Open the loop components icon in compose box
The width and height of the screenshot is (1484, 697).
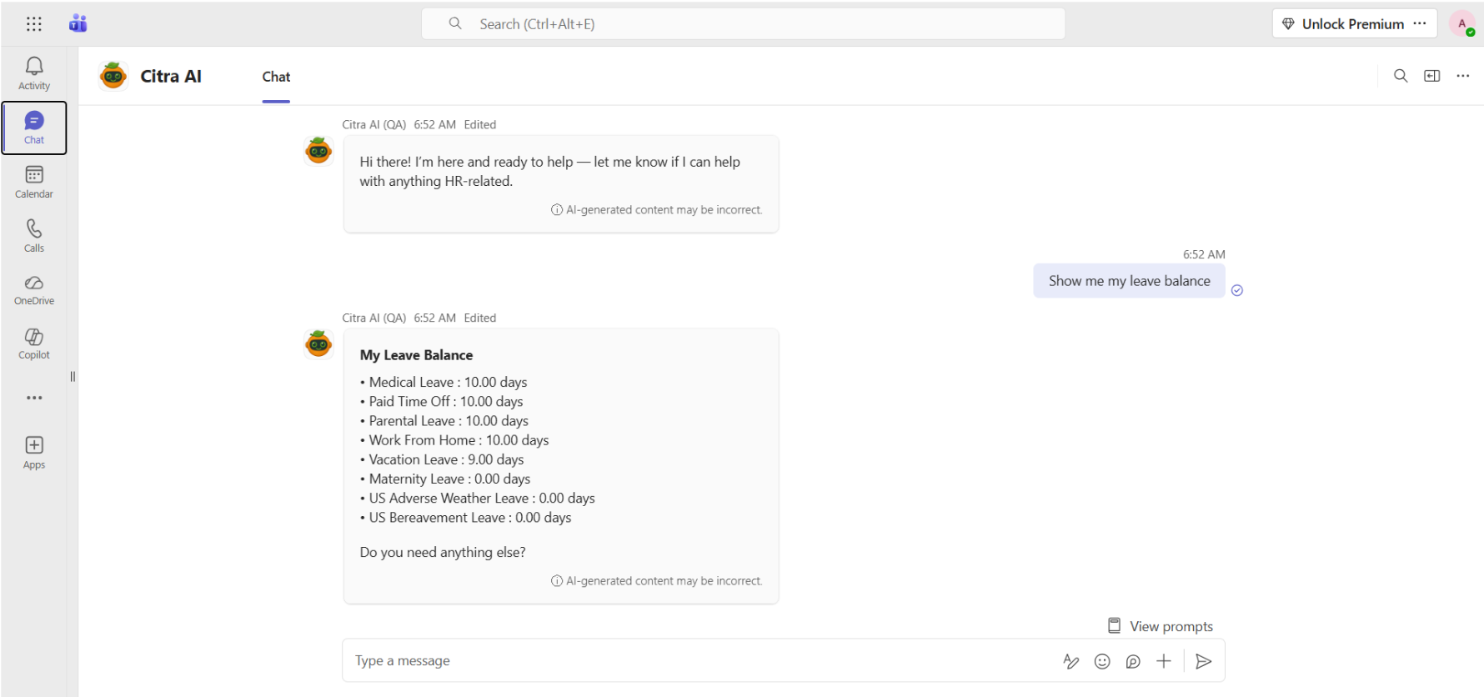(1133, 661)
